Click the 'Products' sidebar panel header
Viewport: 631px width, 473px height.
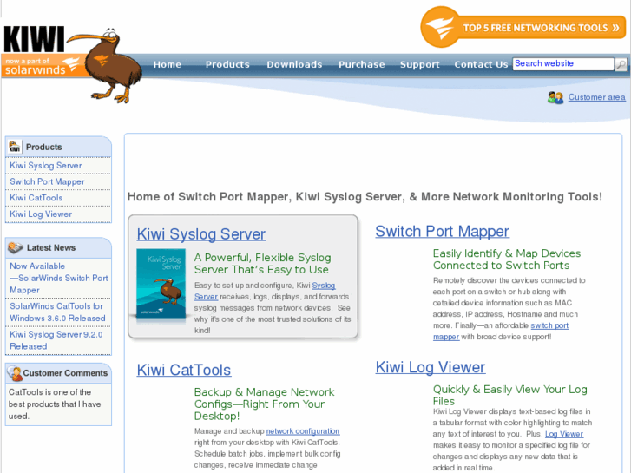pos(58,147)
